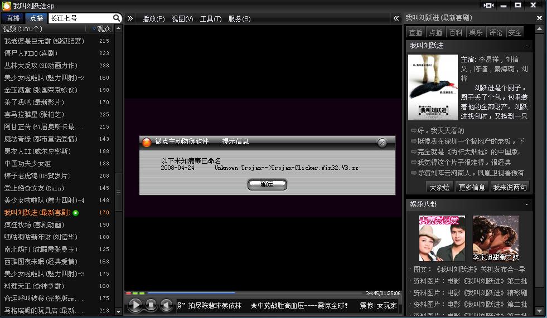Click the 我来说两句 button
This screenshot has height=318, width=547.
[510, 187]
